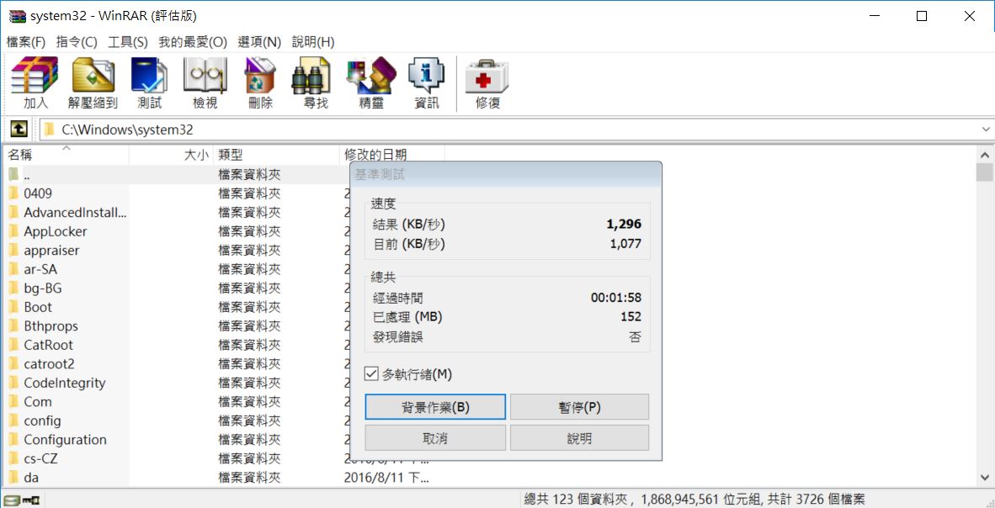Click the 152 processed MB value

(631, 316)
